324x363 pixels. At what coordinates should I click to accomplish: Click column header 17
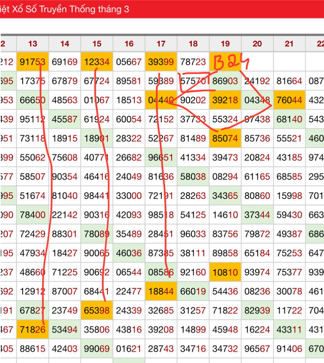tap(161, 44)
